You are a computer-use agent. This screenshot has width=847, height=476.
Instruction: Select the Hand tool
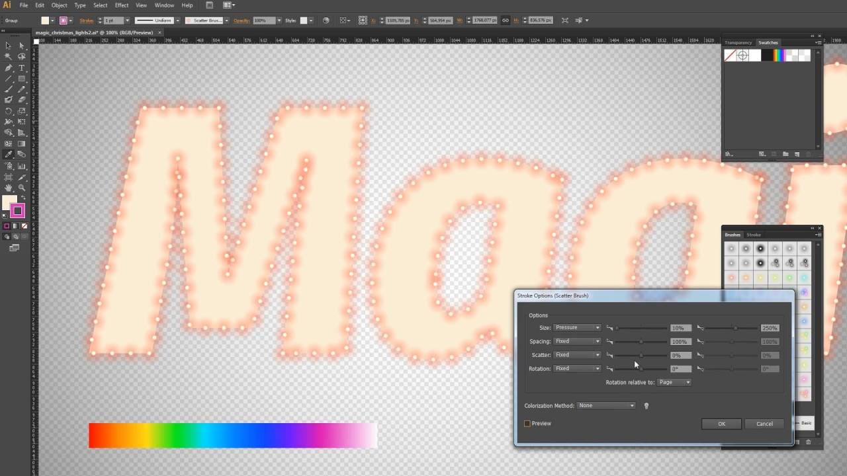coord(8,188)
